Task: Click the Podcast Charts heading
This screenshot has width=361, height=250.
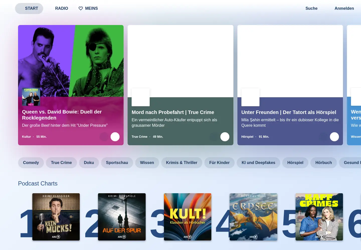Action: (x=38, y=183)
